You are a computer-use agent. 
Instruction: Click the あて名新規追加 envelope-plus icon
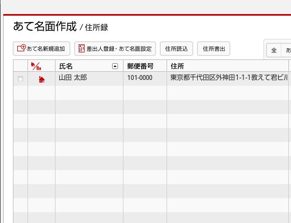click(x=22, y=48)
